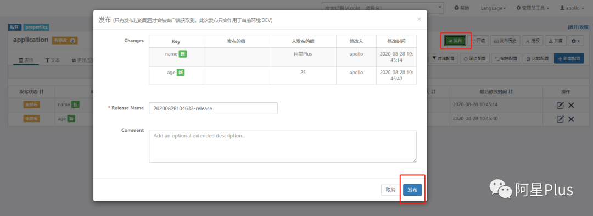593x216 pixels.
Task: Switch to the 文本 text tab
Action: point(53,60)
